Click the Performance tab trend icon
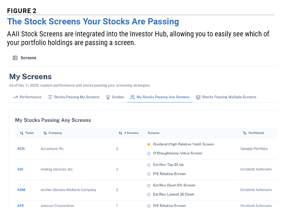This screenshot has height=215, width=283. (x=15, y=97)
